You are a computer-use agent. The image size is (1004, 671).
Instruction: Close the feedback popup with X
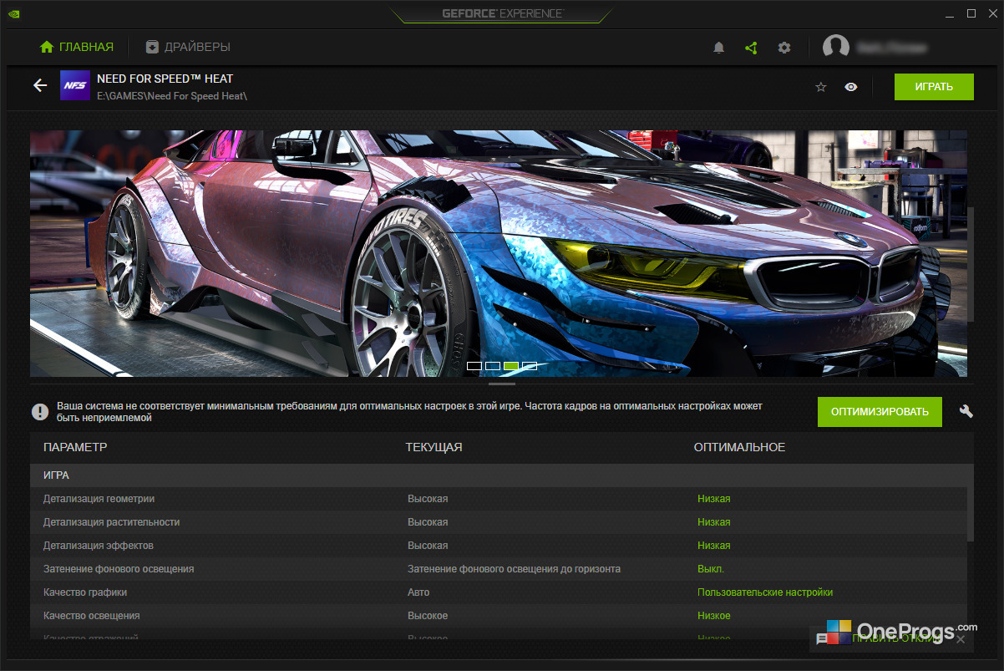click(961, 638)
